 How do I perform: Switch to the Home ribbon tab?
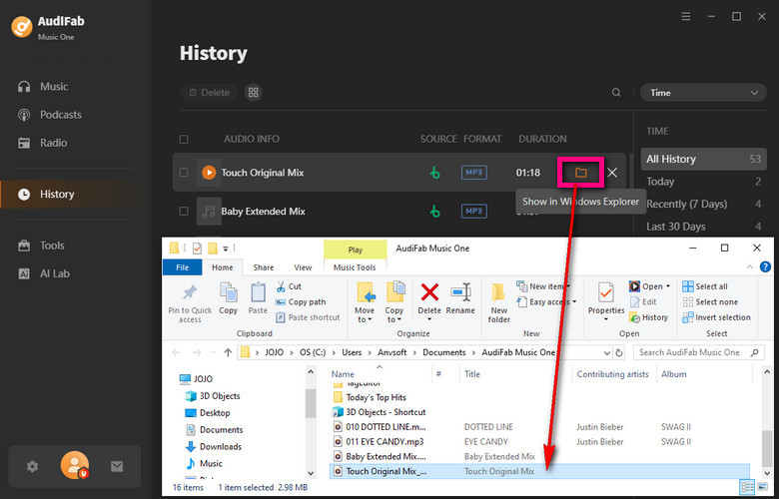click(x=222, y=267)
